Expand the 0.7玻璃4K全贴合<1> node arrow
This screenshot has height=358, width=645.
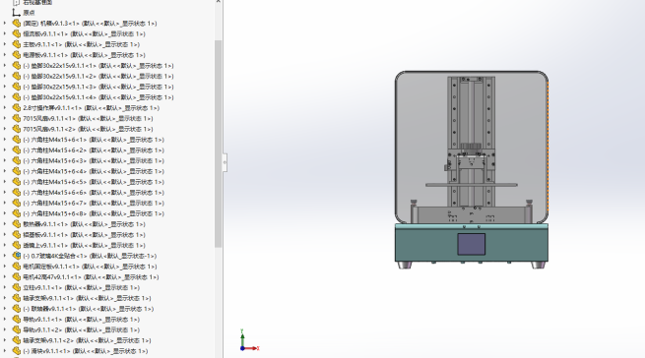click(5, 256)
